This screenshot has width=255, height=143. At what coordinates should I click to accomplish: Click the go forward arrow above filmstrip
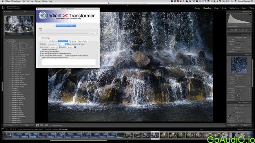[16, 129]
